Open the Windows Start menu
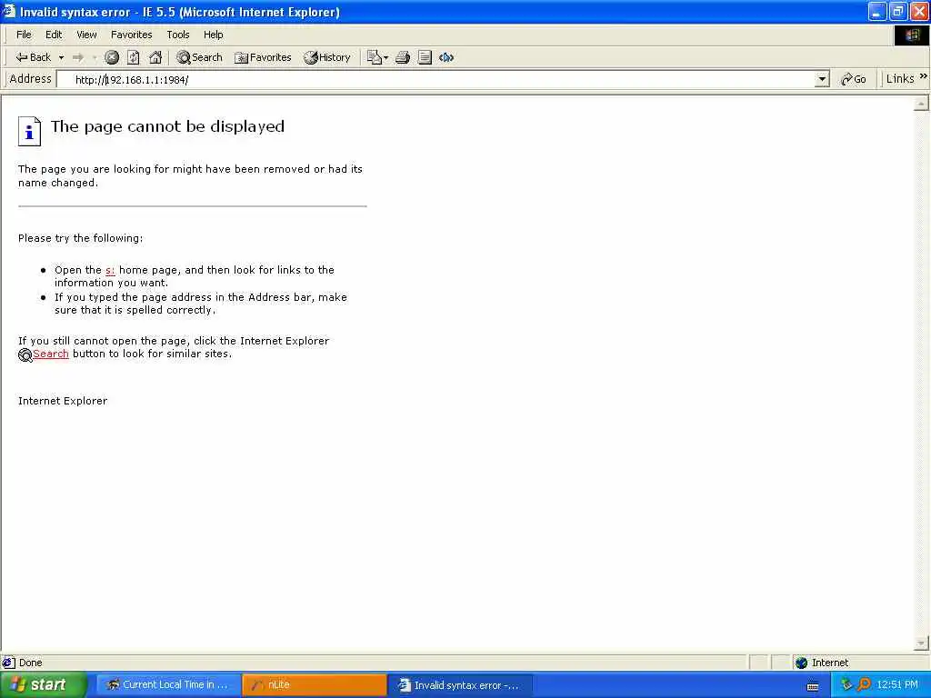This screenshot has width=931, height=698. point(44,685)
